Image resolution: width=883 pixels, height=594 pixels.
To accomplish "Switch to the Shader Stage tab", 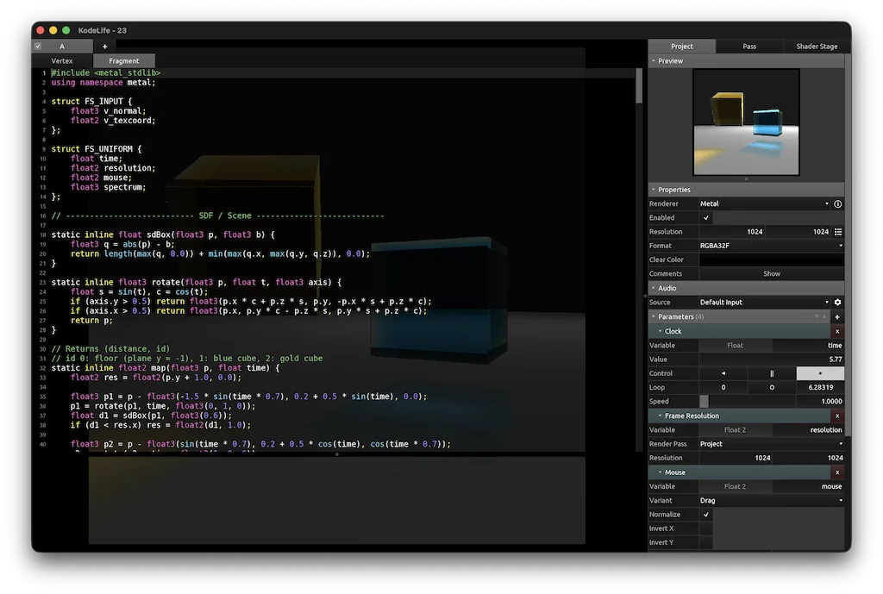I will (x=817, y=47).
